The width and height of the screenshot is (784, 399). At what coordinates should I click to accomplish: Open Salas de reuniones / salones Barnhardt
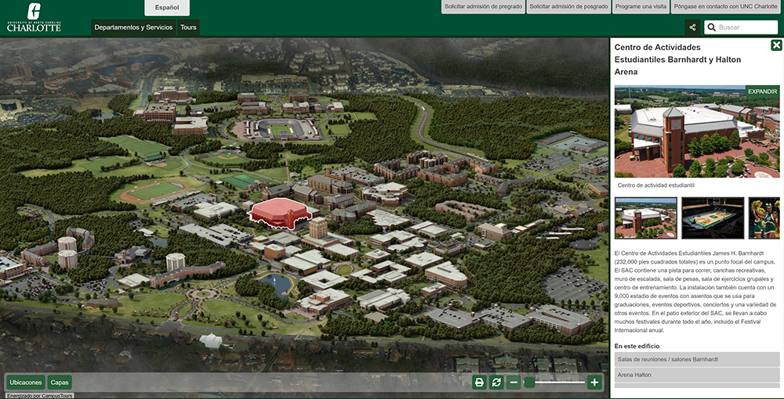tap(697, 359)
